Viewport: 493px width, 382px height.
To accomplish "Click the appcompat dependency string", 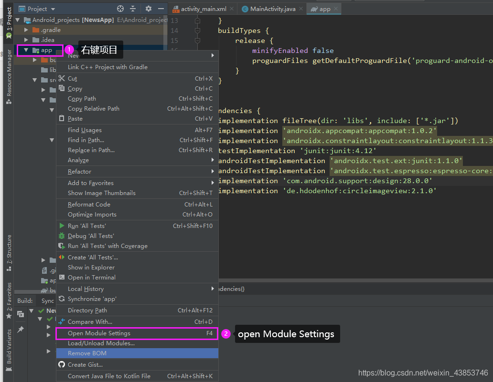I will click(x=360, y=131).
